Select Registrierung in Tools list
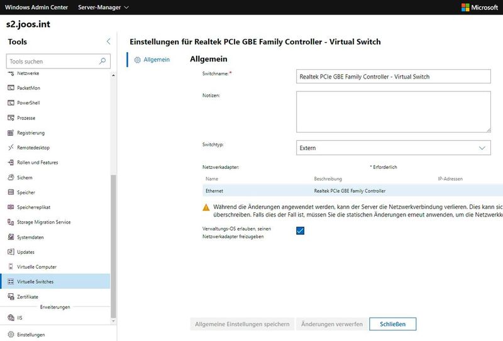The image size is (503, 341). 31,133
